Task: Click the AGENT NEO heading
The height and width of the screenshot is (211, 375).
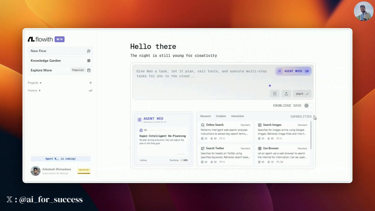Action: 153,119
